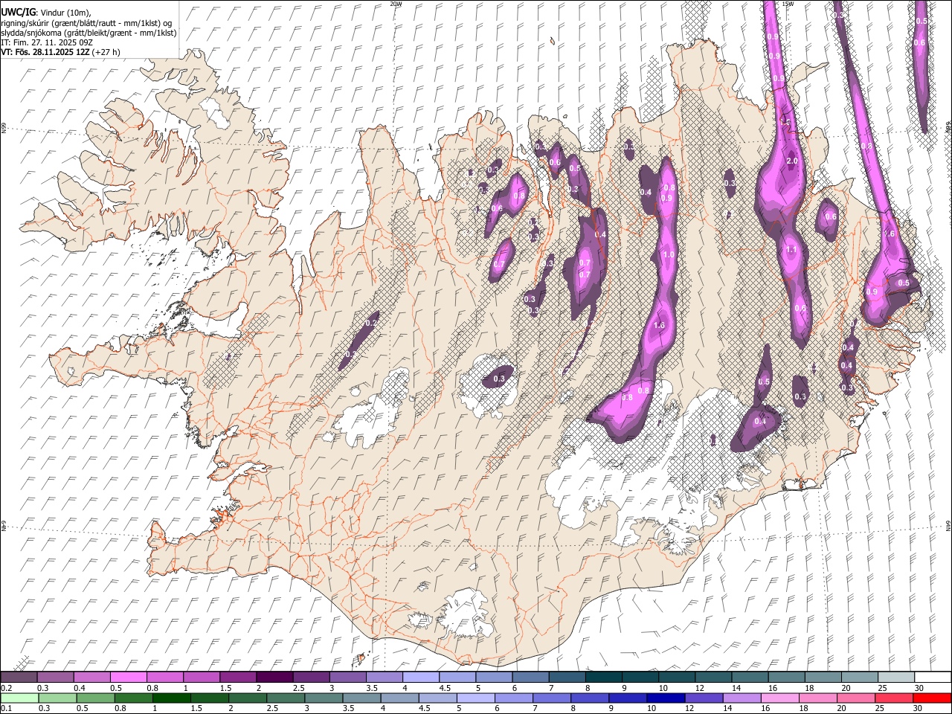Click the UWC/IG title label

coord(17,13)
